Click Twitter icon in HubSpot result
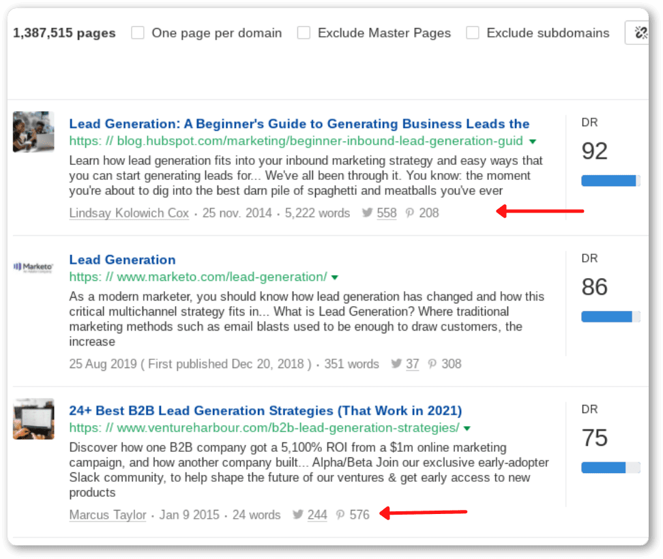Screen dimensions: 663x559 pos(368,213)
